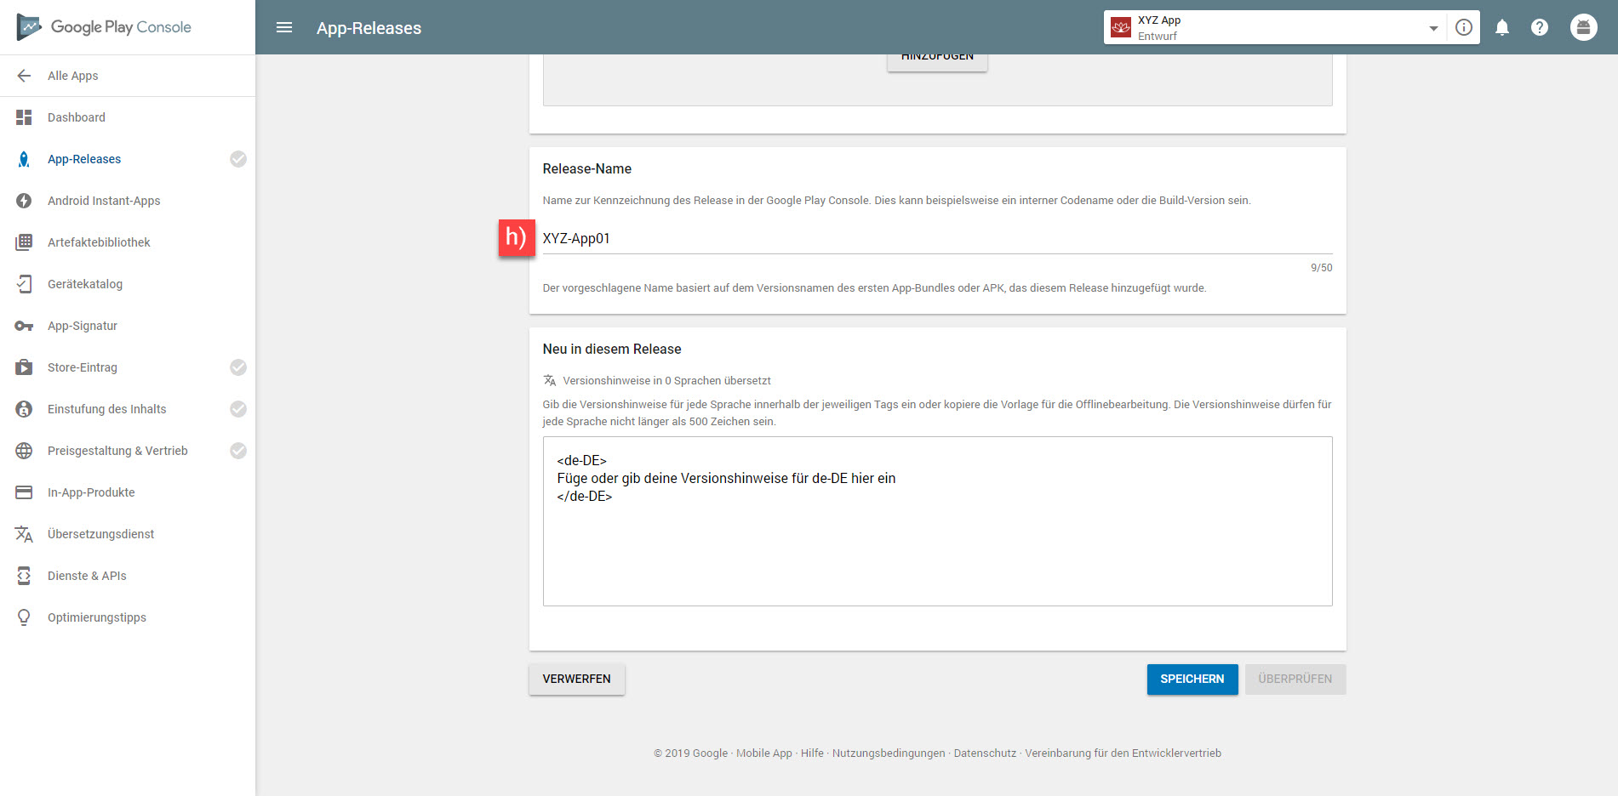The height and width of the screenshot is (796, 1618).
Task: Click checkmark next to Einstufung des Inhalts
Action: tap(238, 409)
